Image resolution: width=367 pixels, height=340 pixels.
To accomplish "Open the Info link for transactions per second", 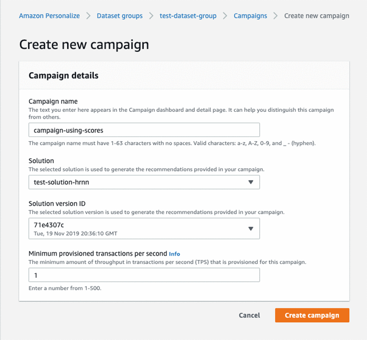I will 174,254.
